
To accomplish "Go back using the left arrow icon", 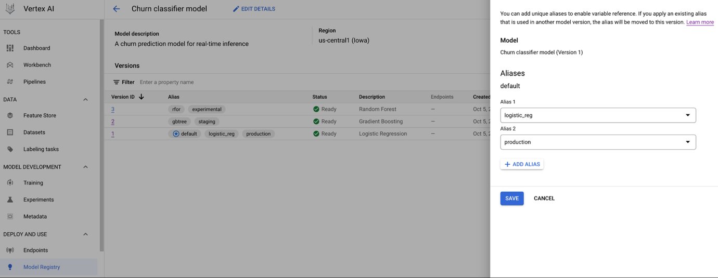I will (x=117, y=9).
